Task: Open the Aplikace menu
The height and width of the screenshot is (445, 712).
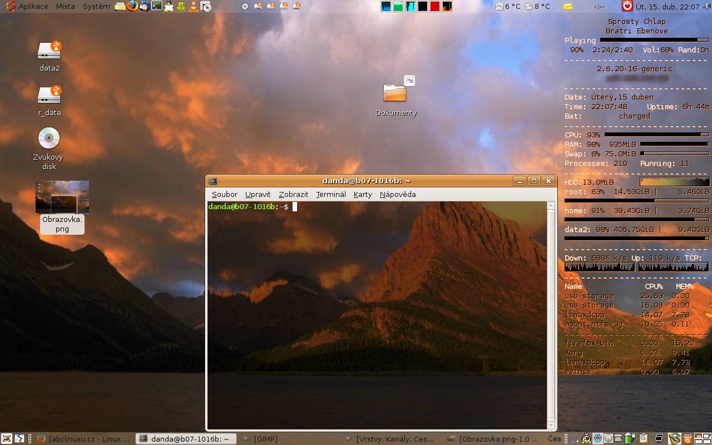Action: tap(33, 6)
